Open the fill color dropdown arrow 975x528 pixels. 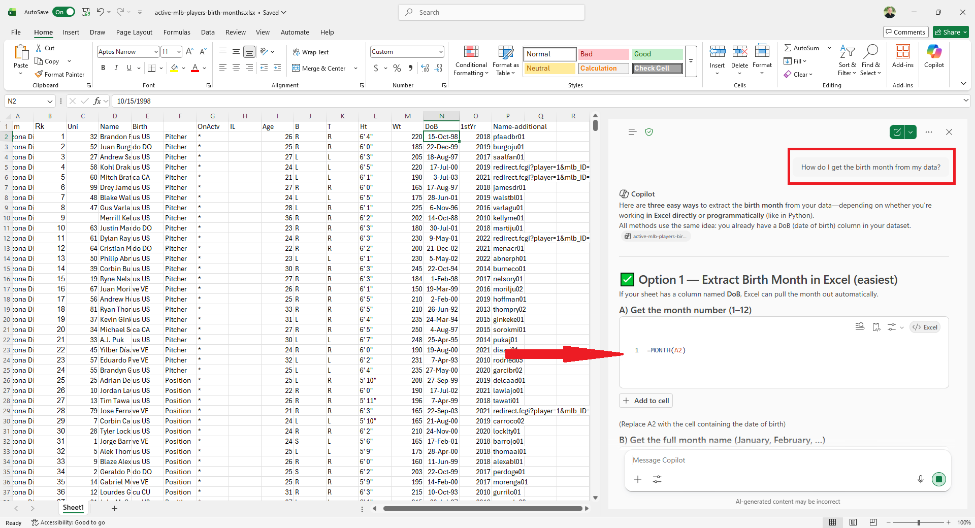point(184,68)
